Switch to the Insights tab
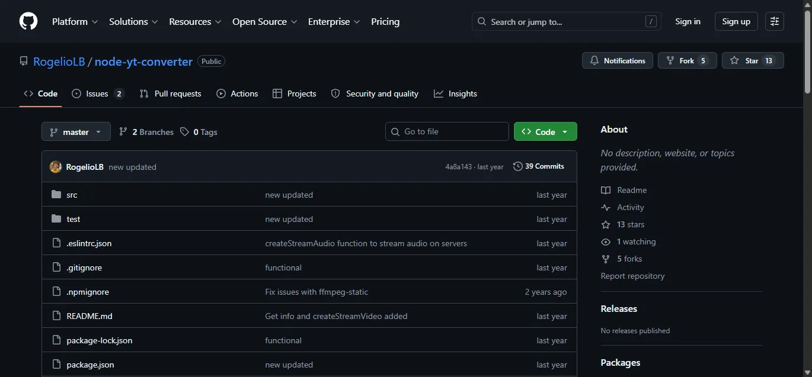Viewport: 812px width, 377px height. (455, 94)
